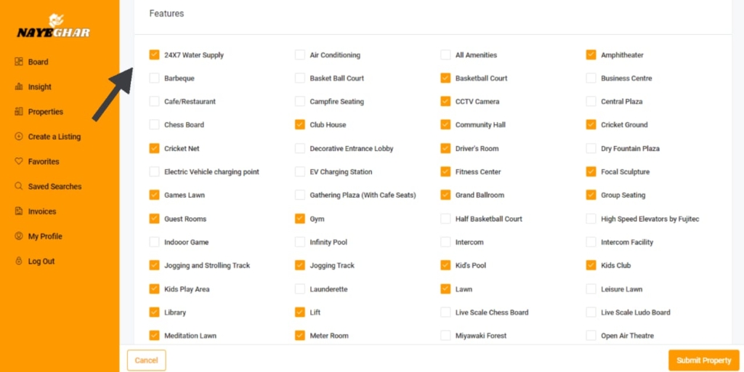
Task: Uncheck 24X7 Water Supply checkbox
Action: 154,54
